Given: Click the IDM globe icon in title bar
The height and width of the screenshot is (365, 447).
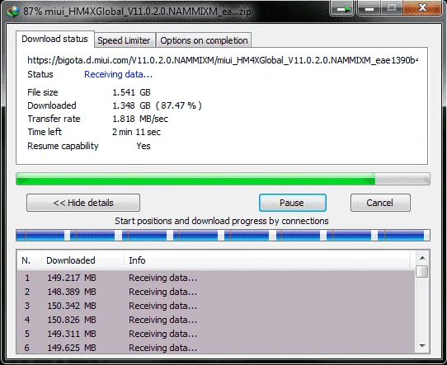Looking at the screenshot, I should [12, 11].
